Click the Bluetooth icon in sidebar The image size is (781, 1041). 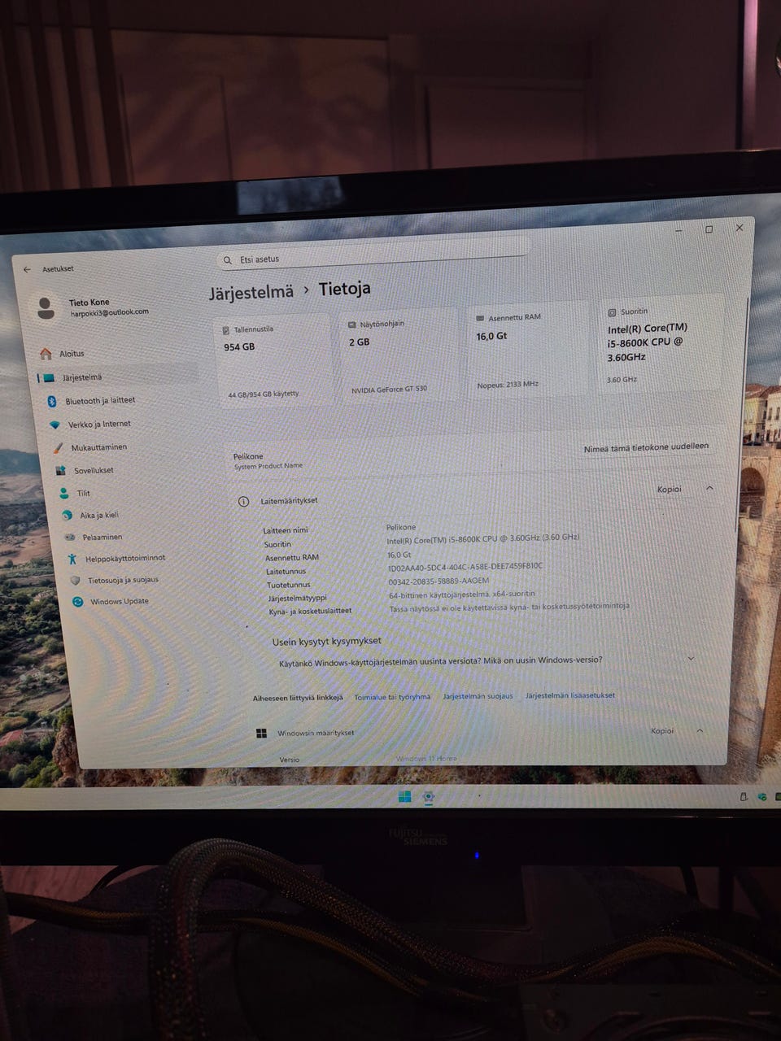click(x=51, y=401)
